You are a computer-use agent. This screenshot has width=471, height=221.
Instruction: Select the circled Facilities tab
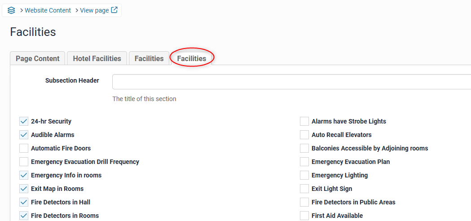click(x=192, y=58)
